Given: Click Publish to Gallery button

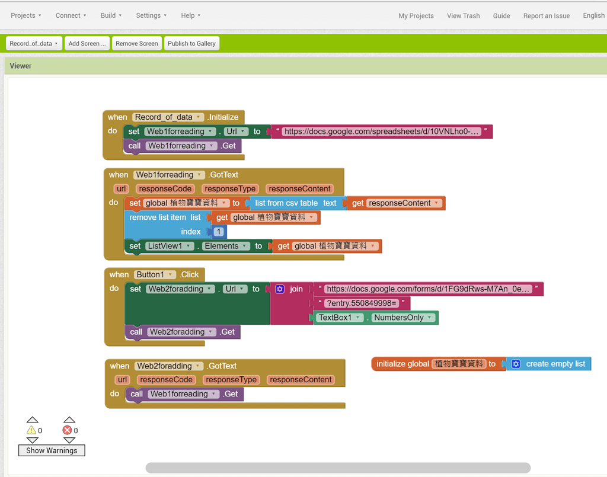Looking at the screenshot, I should [x=191, y=43].
